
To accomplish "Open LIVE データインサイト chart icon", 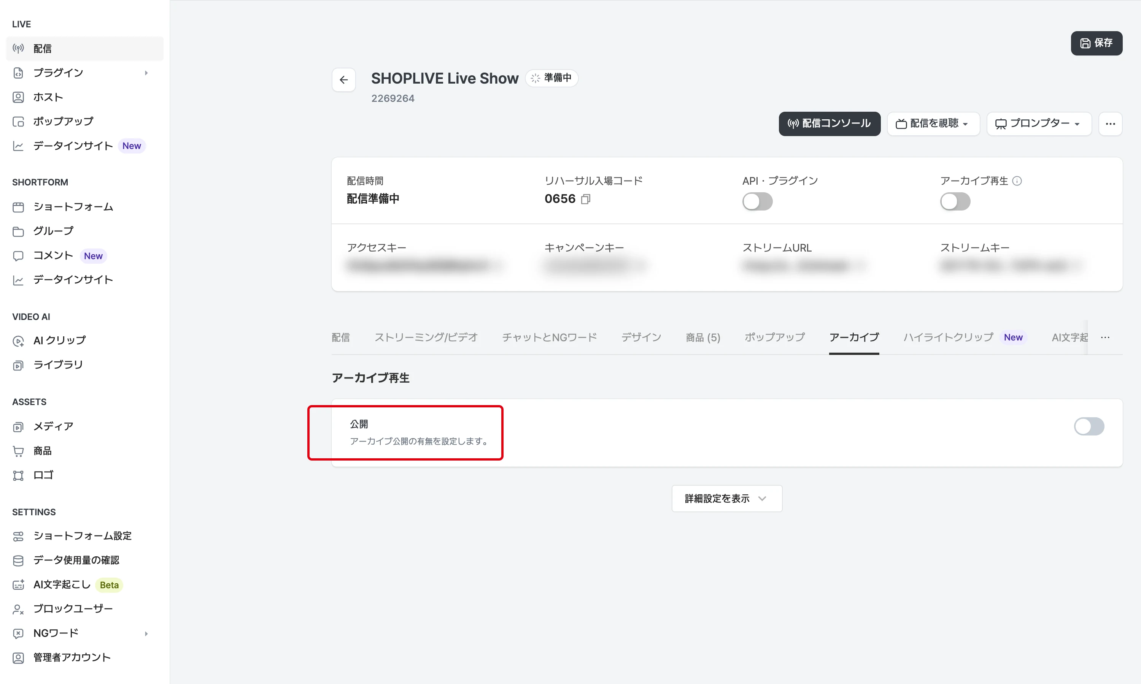I will click(18, 146).
